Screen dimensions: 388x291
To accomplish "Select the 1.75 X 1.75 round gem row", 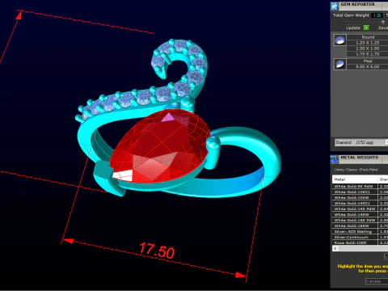I will (367, 54).
